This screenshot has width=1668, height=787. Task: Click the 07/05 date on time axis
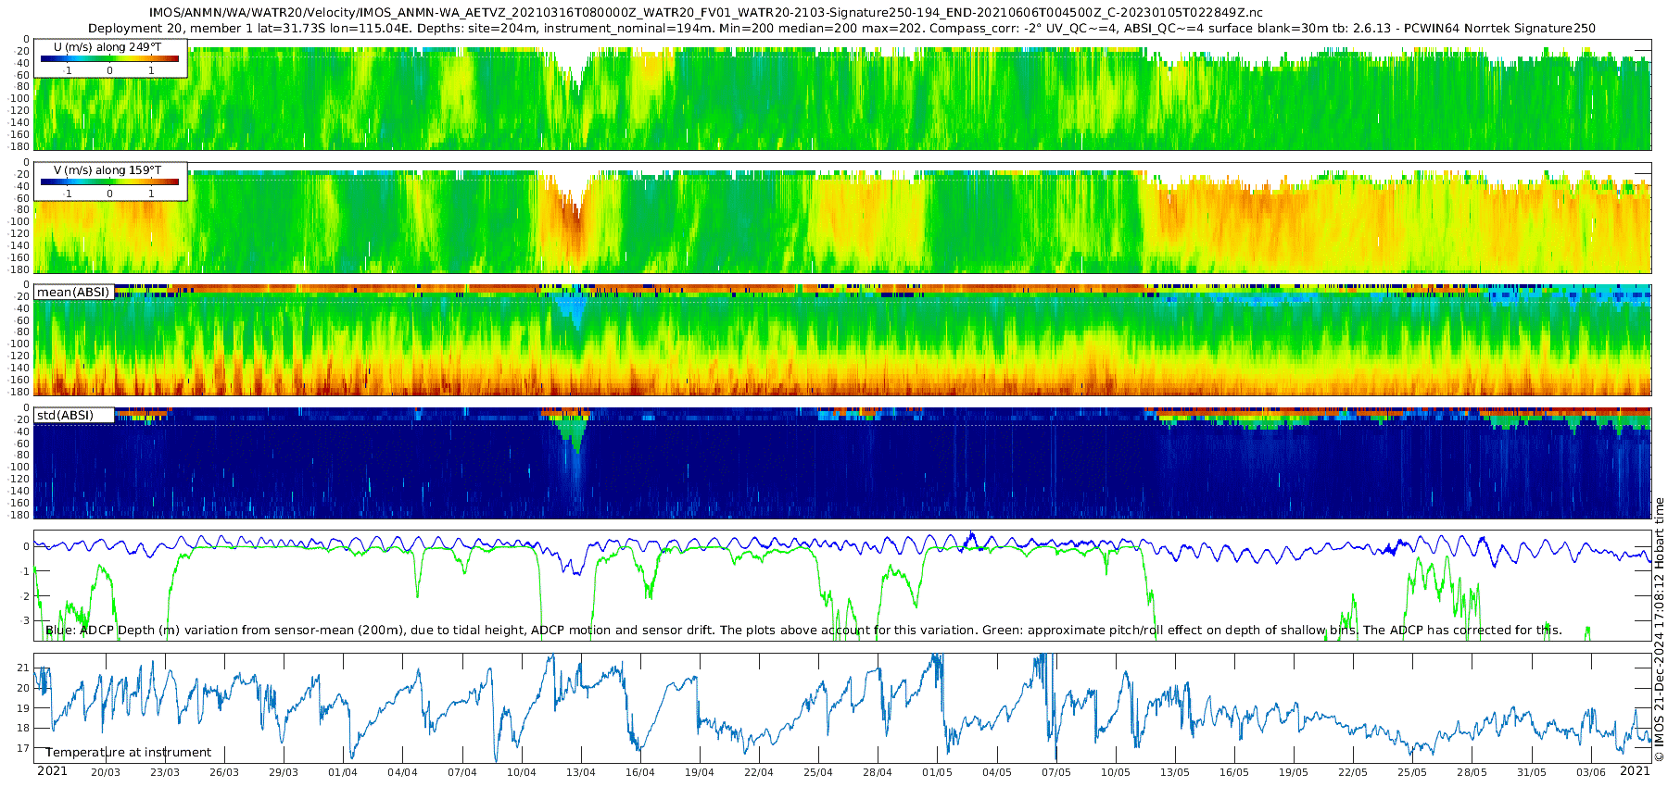1055,772
